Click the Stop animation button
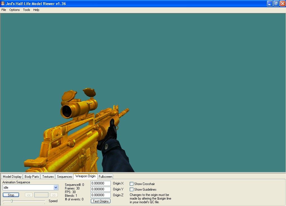The image size is (286, 206). click(11, 195)
